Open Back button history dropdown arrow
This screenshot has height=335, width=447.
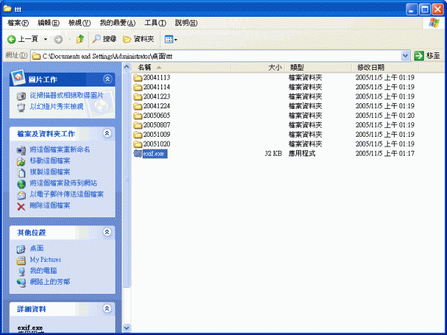[45, 39]
